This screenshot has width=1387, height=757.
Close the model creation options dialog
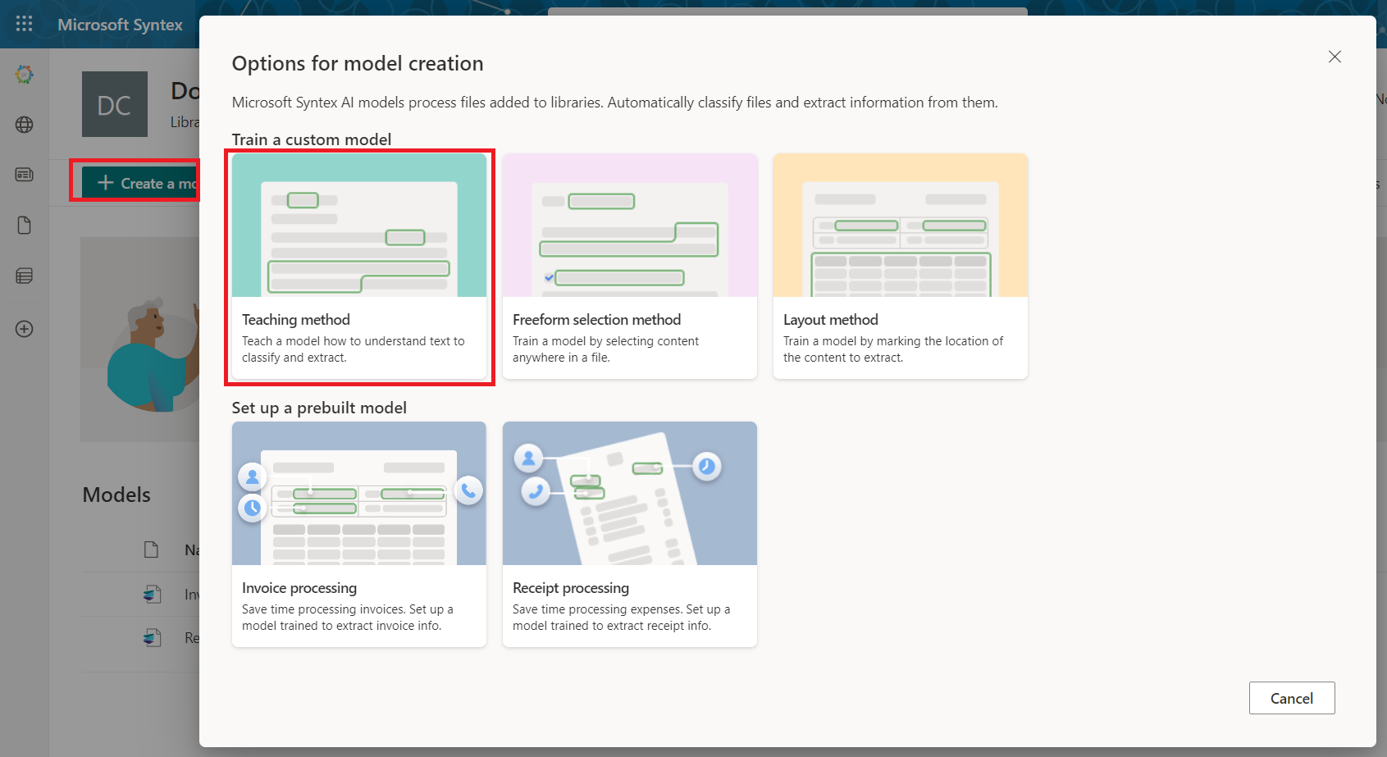[1335, 57]
